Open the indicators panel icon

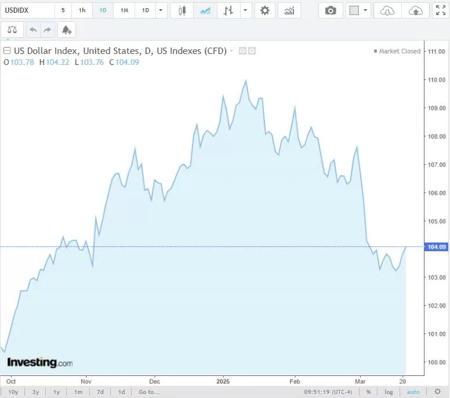pyautogui.click(x=289, y=10)
